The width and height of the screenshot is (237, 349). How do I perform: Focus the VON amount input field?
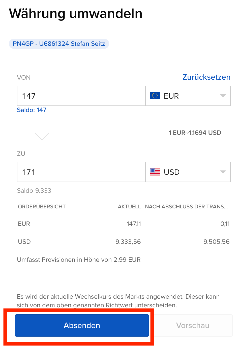click(x=81, y=96)
